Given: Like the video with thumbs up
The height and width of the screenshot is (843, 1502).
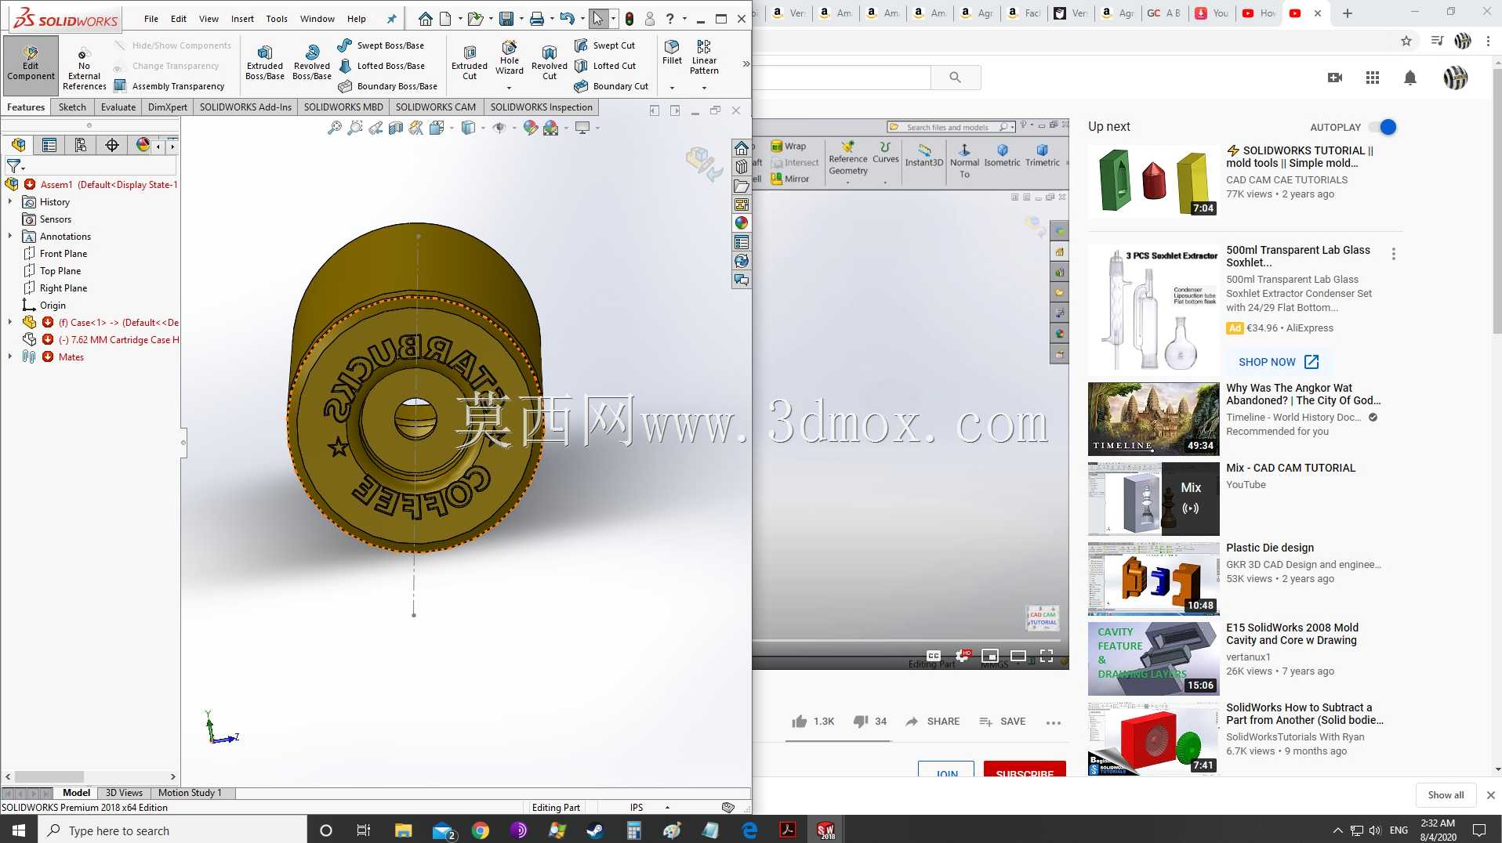Looking at the screenshot, I should pyautogui.click(x=813, y=722).
